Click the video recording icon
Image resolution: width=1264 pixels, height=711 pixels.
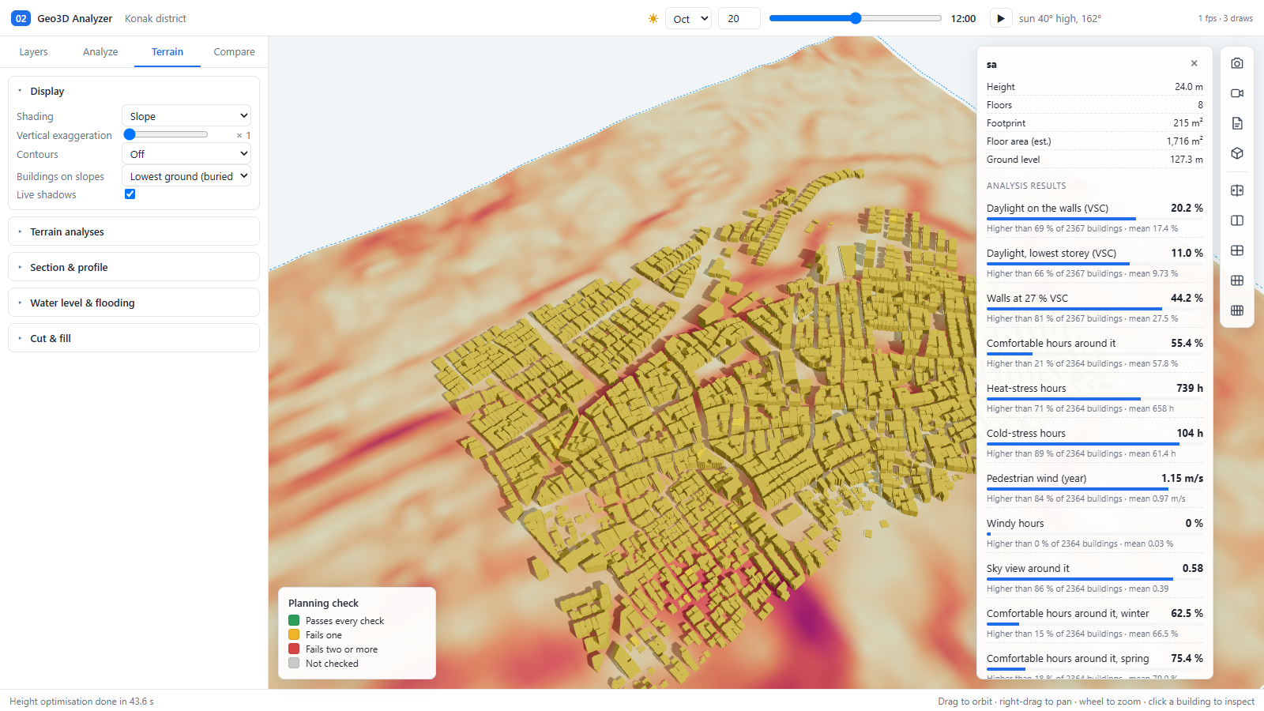[1237, 93]
